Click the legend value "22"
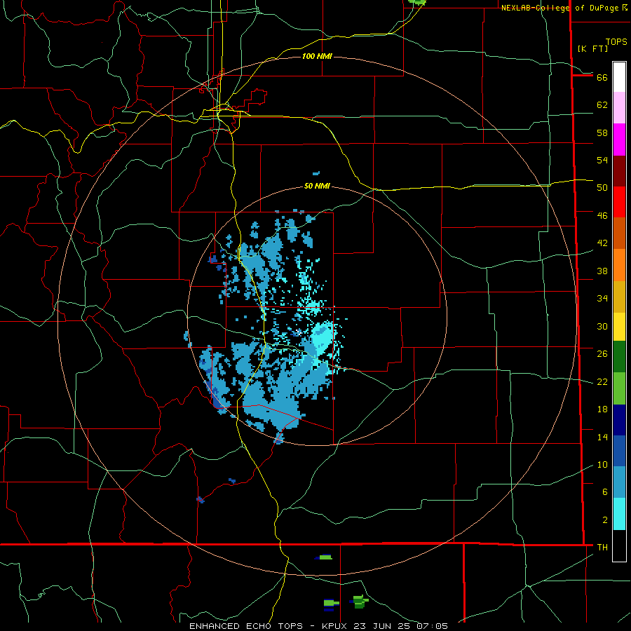 602,381
